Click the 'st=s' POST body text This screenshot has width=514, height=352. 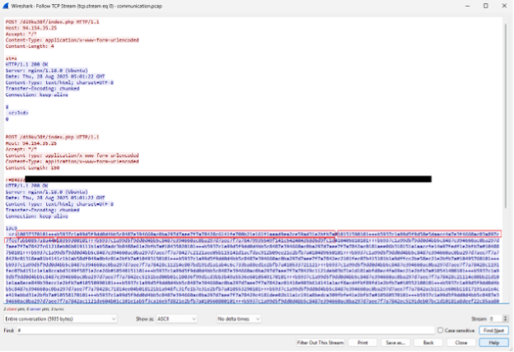pyautogui.click(x=12, y=58)
